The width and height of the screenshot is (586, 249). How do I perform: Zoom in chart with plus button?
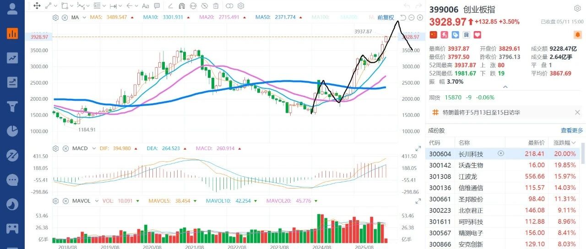click(x=419, y=17)
